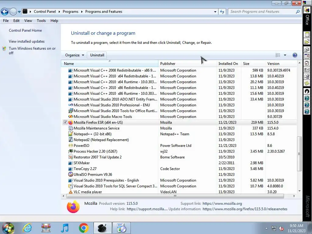Open the music note taskbar icon
Screen dimensions: 312x234
click(x=65, y=228)
